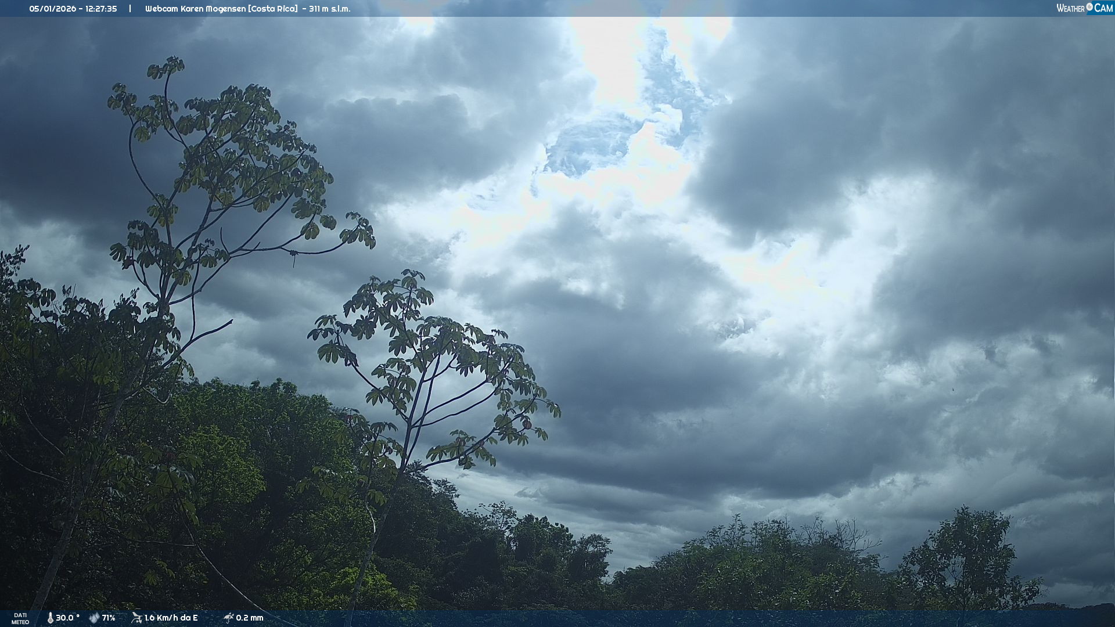Click the bright sunlit gap in clouds
The height and width of the screenshot is (627, 1115).
tap(610, 64)
